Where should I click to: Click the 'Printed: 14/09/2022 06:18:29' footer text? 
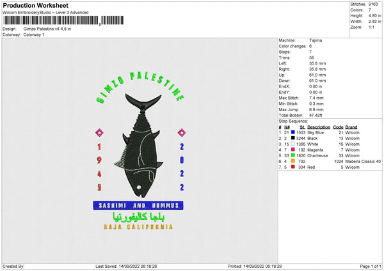coord(255,266)
